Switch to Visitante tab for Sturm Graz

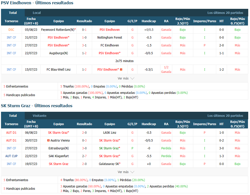(40, 116)
